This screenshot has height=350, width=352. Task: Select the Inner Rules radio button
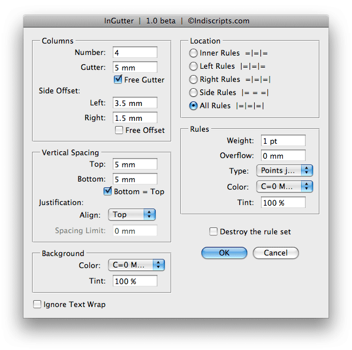(x=194, y=53)
